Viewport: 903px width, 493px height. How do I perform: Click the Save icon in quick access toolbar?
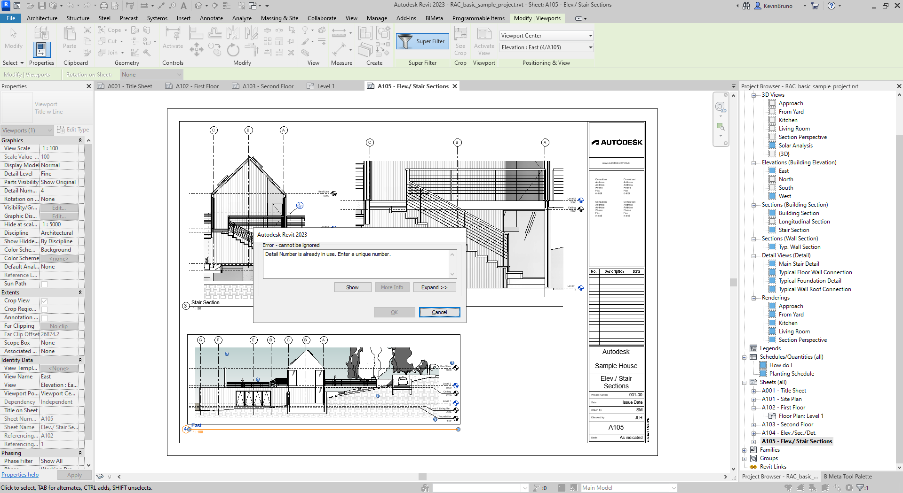click(x=42, y=6)
